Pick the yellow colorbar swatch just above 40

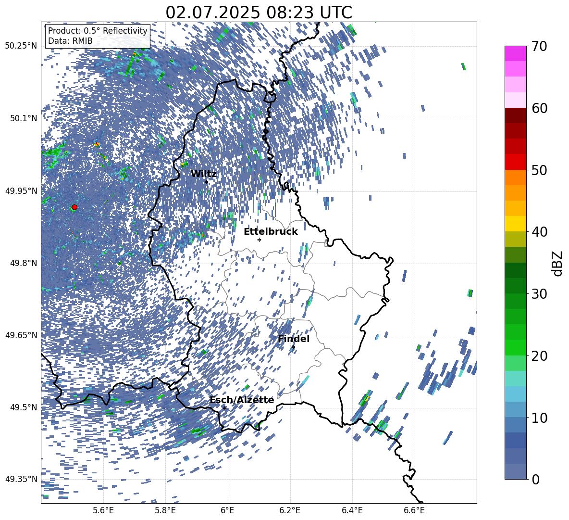(x=515, y=224)
